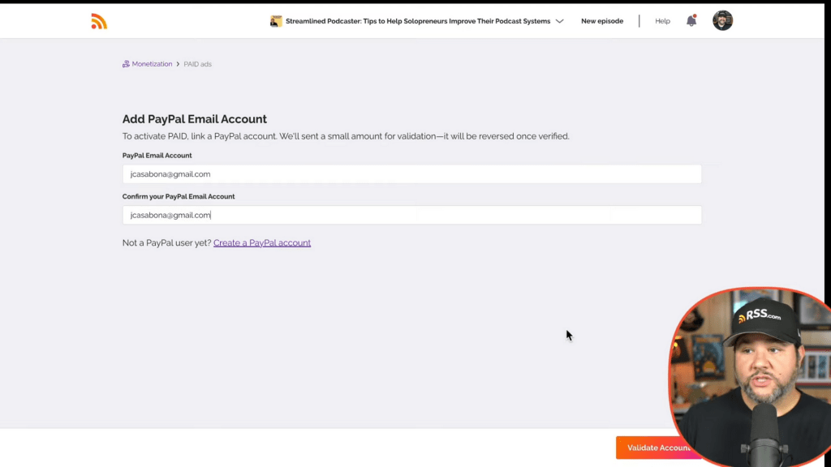Click the "PayPal Email Account" field label
The height and width of the screenshot is (467, 831).
pos(157,156)
